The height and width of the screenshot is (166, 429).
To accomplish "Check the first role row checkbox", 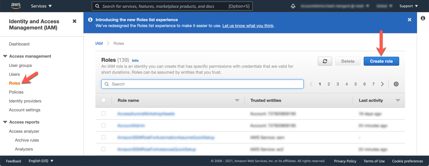I will (x=103, y=113).
